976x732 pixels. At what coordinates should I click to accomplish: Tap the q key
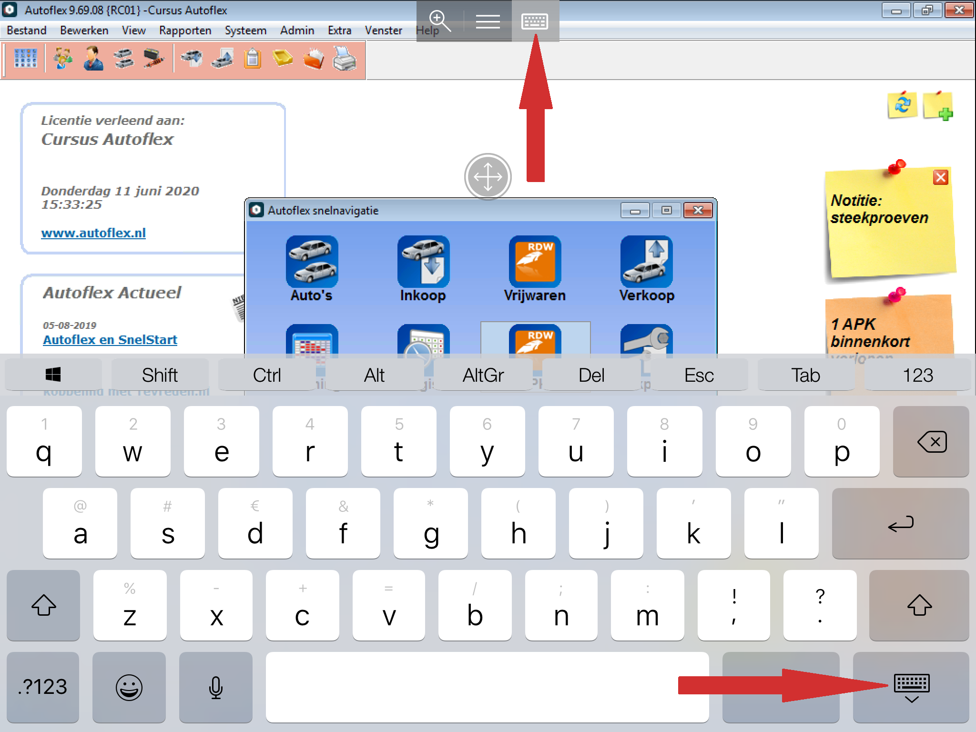[x=44, y=441]
